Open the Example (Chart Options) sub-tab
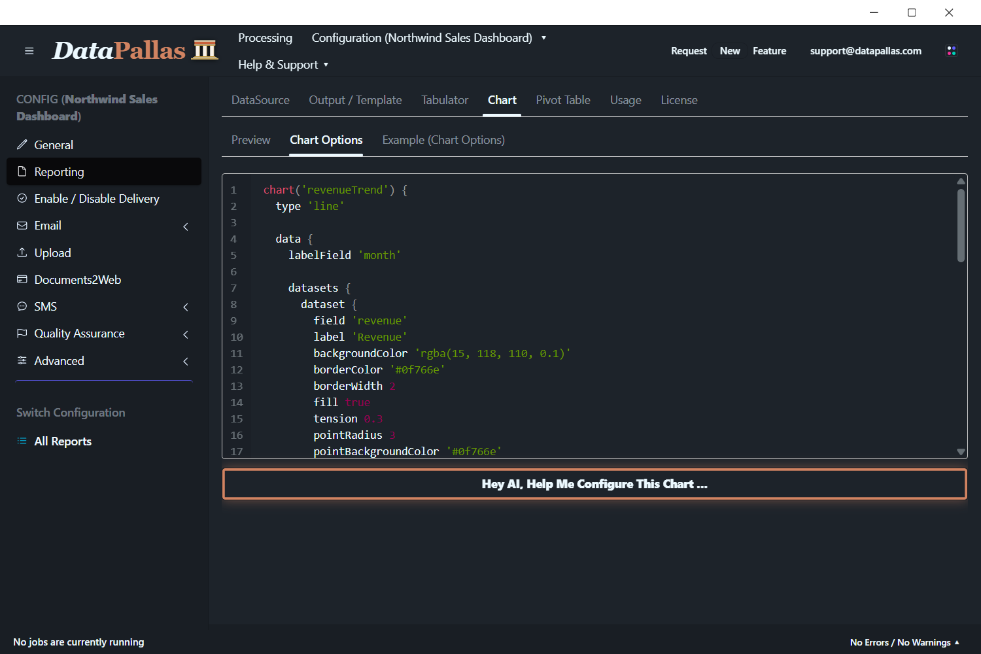The height and width of the screenshot is (654, 981). coord(443,140)
